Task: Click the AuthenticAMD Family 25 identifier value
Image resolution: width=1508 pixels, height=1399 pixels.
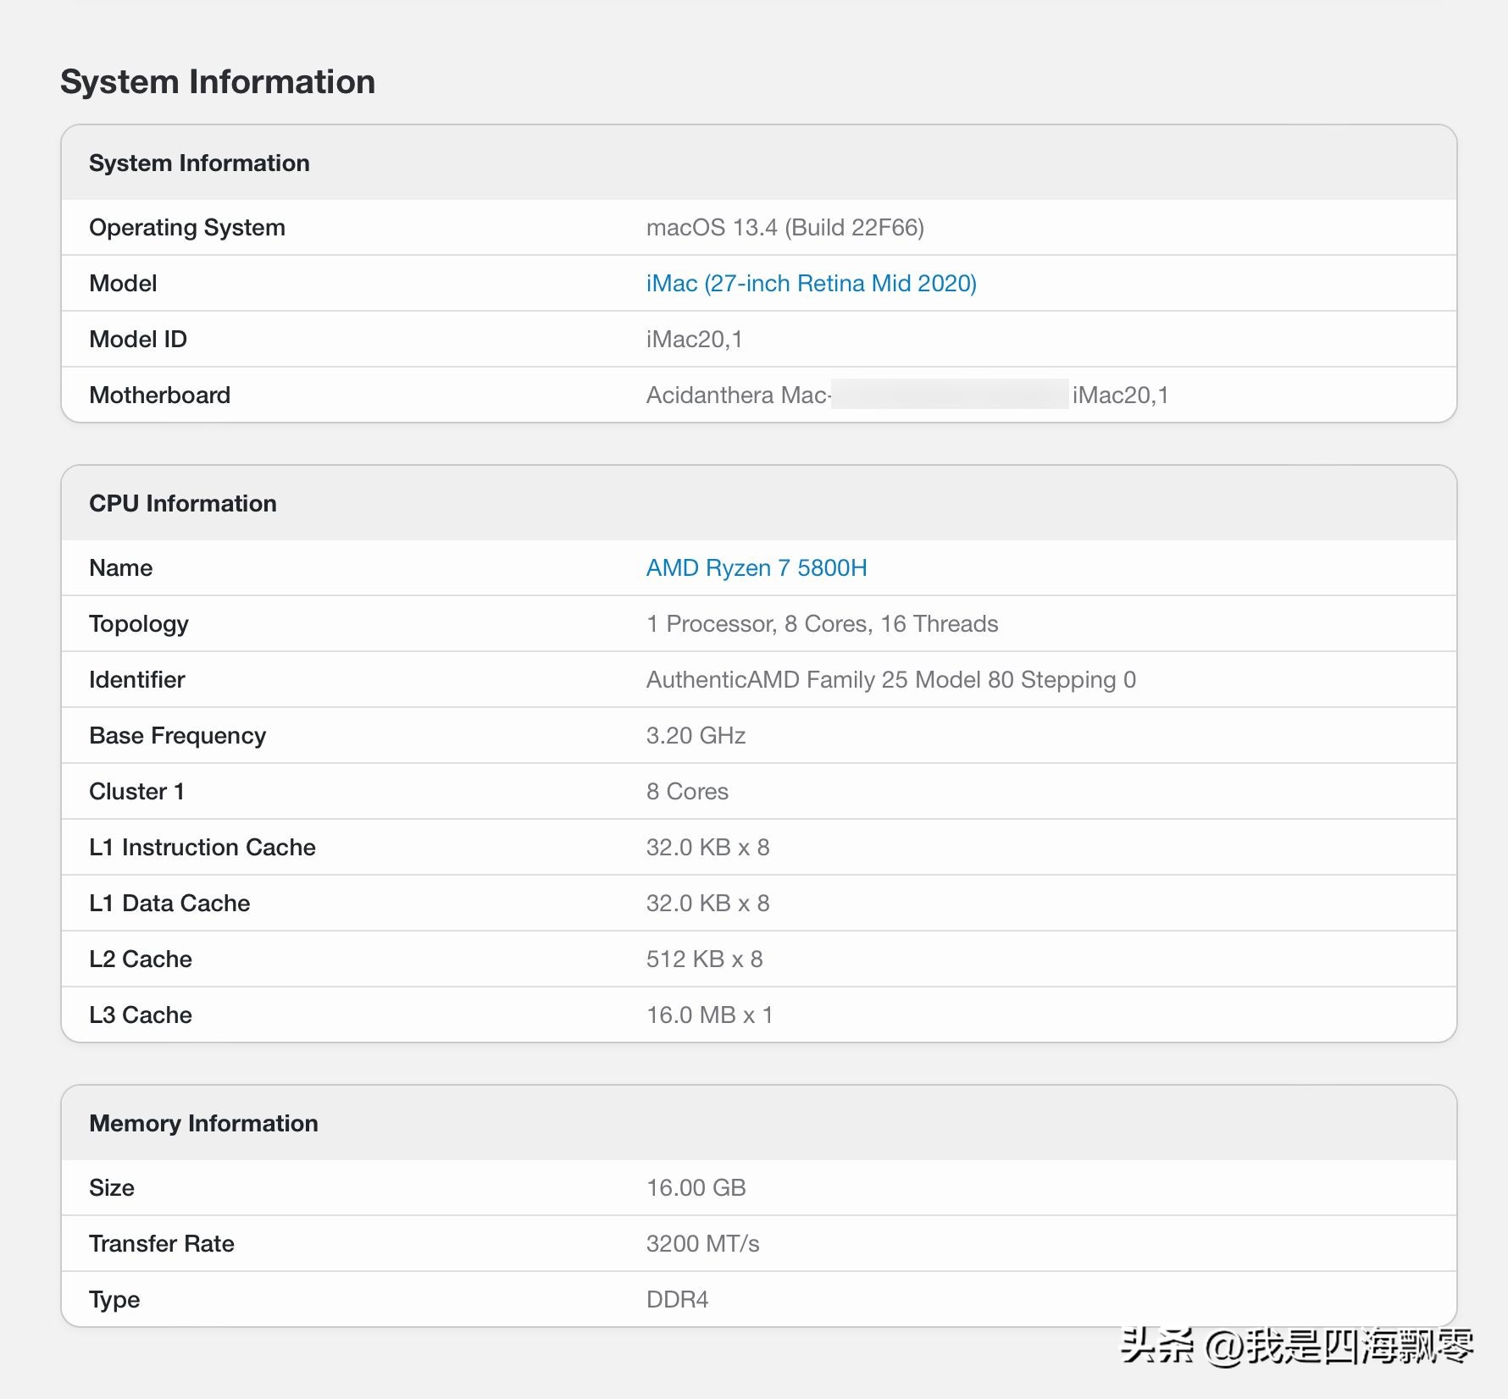Action: tap(890, 679)
